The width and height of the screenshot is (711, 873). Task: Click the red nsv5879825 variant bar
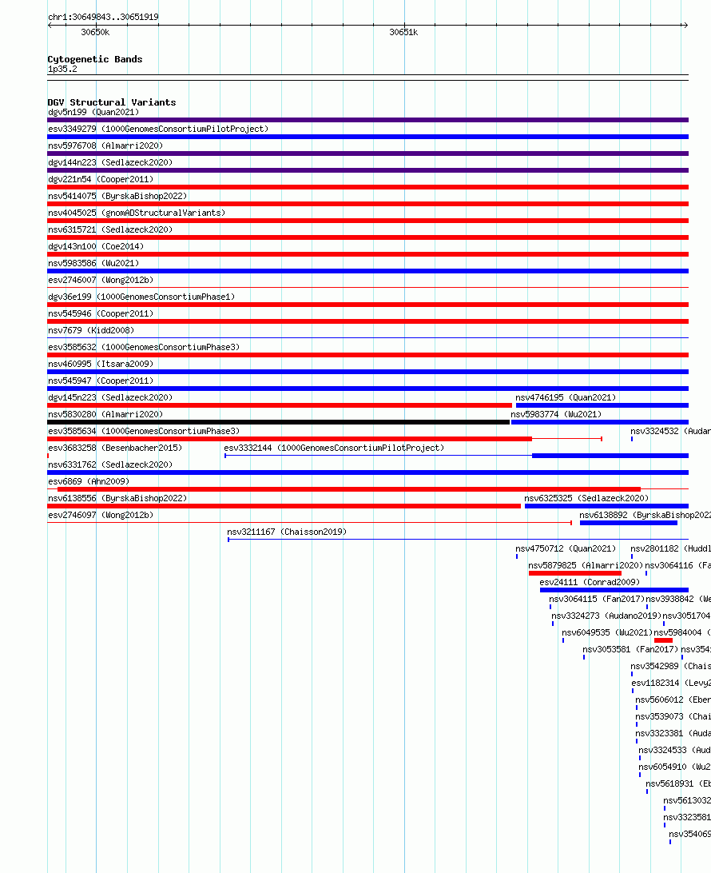point(574,573)
